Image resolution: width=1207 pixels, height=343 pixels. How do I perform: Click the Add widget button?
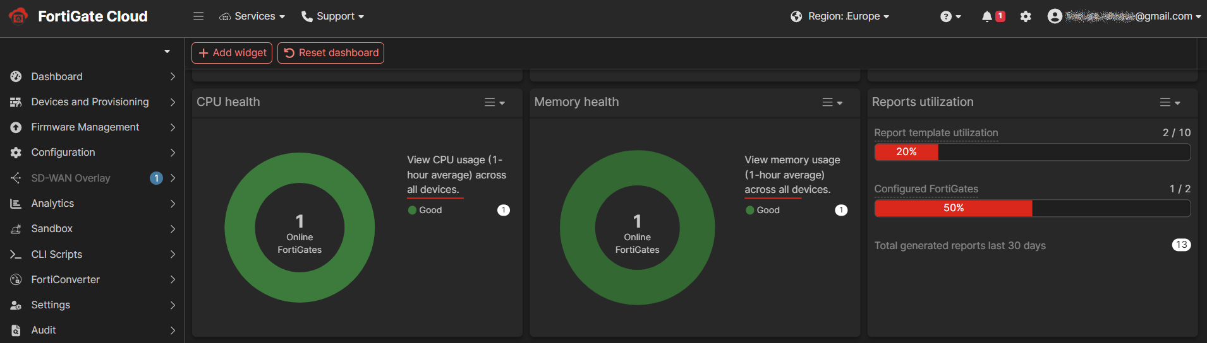pos(232,53)
